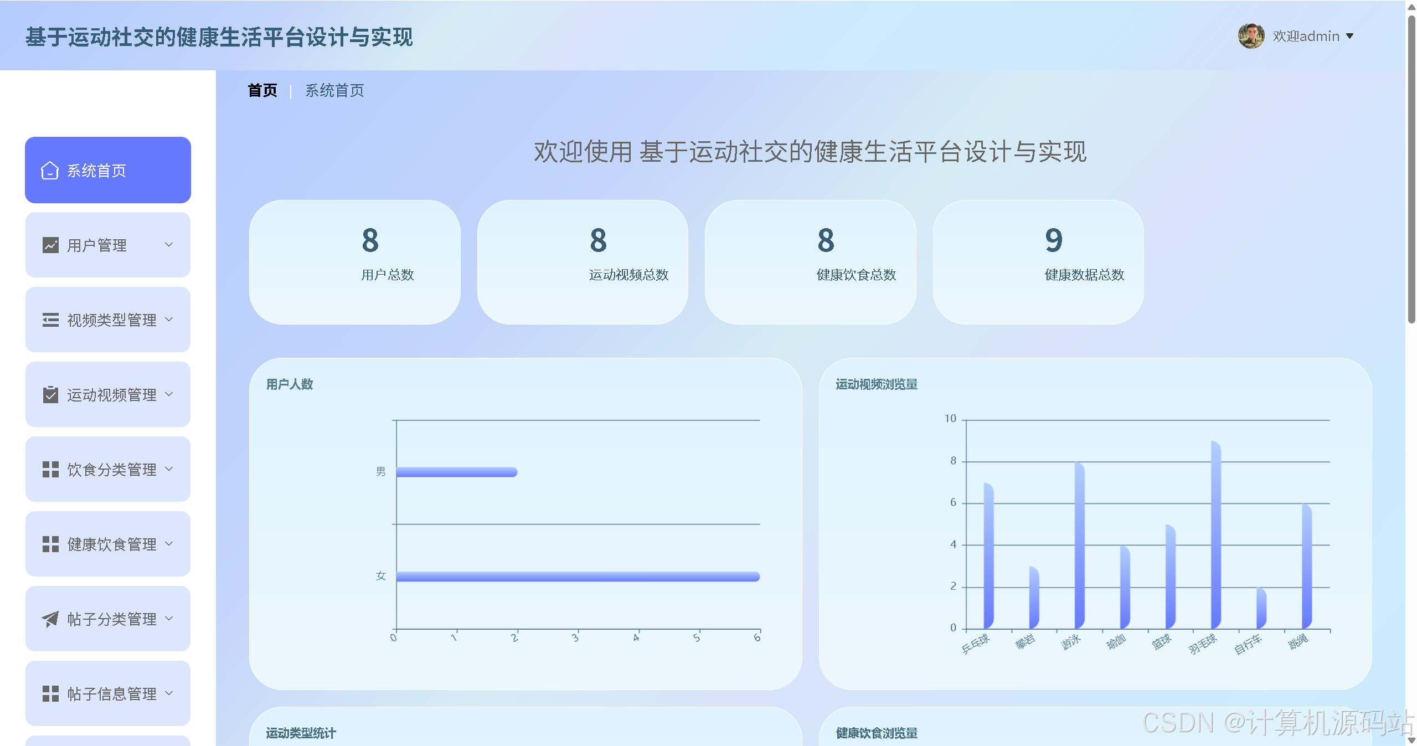Click the 健康饮食总数 statistic card
1417x746 pixels.
(810, 262)
